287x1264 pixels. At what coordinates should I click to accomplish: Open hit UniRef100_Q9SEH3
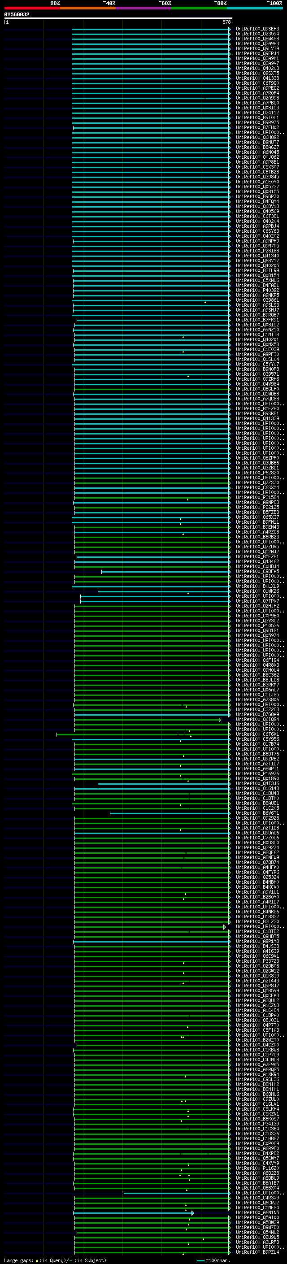pyautogui.click(x=257, y=29)
